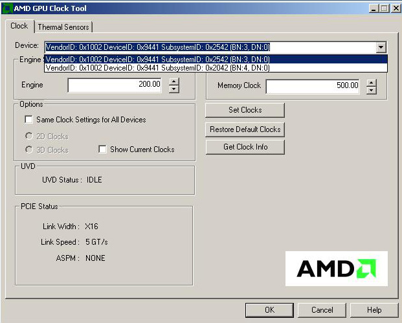Collapse the Device dropdown arrow
Screen dimensions: 402x323
[x=381, y=47]
